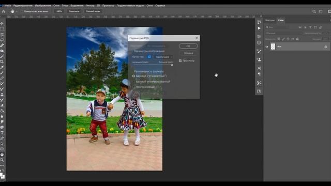
Task: Select the Прогрессивный radio option
Action: [x=133, y=87]
